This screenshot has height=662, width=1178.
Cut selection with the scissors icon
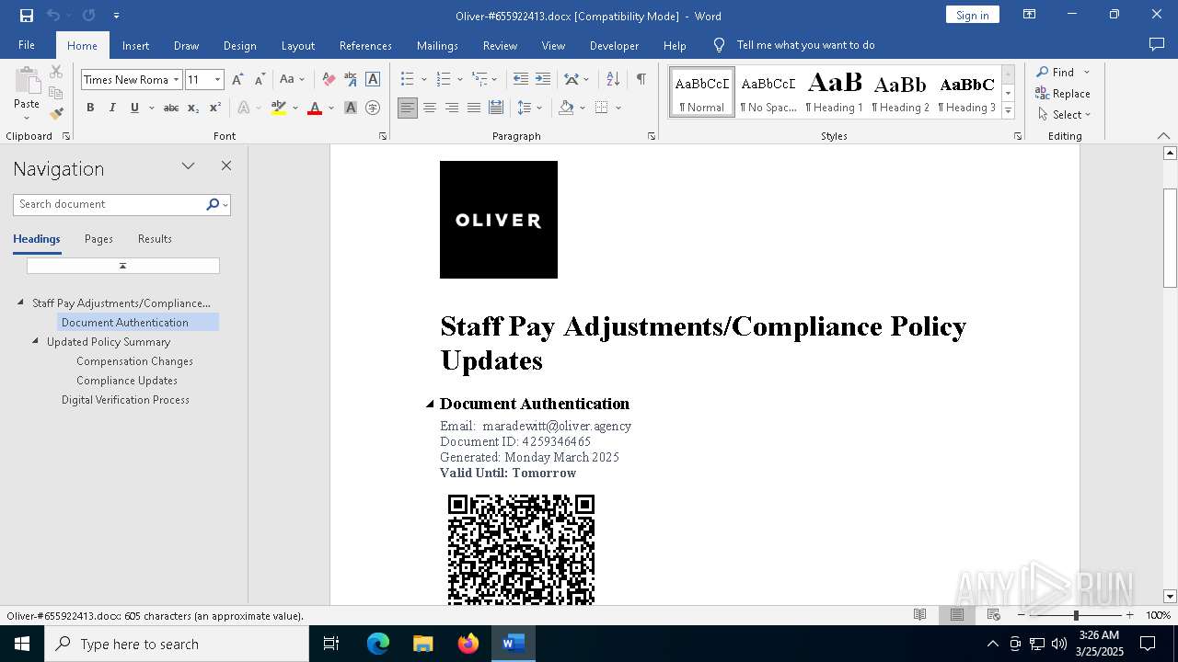point(56,72)
